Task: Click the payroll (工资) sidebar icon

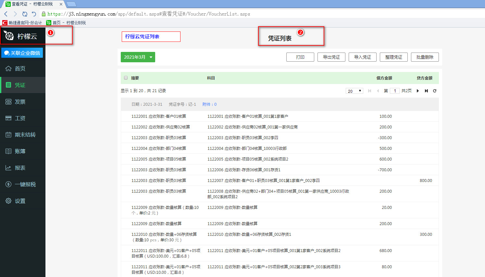Action: click(x=8, y=118)
